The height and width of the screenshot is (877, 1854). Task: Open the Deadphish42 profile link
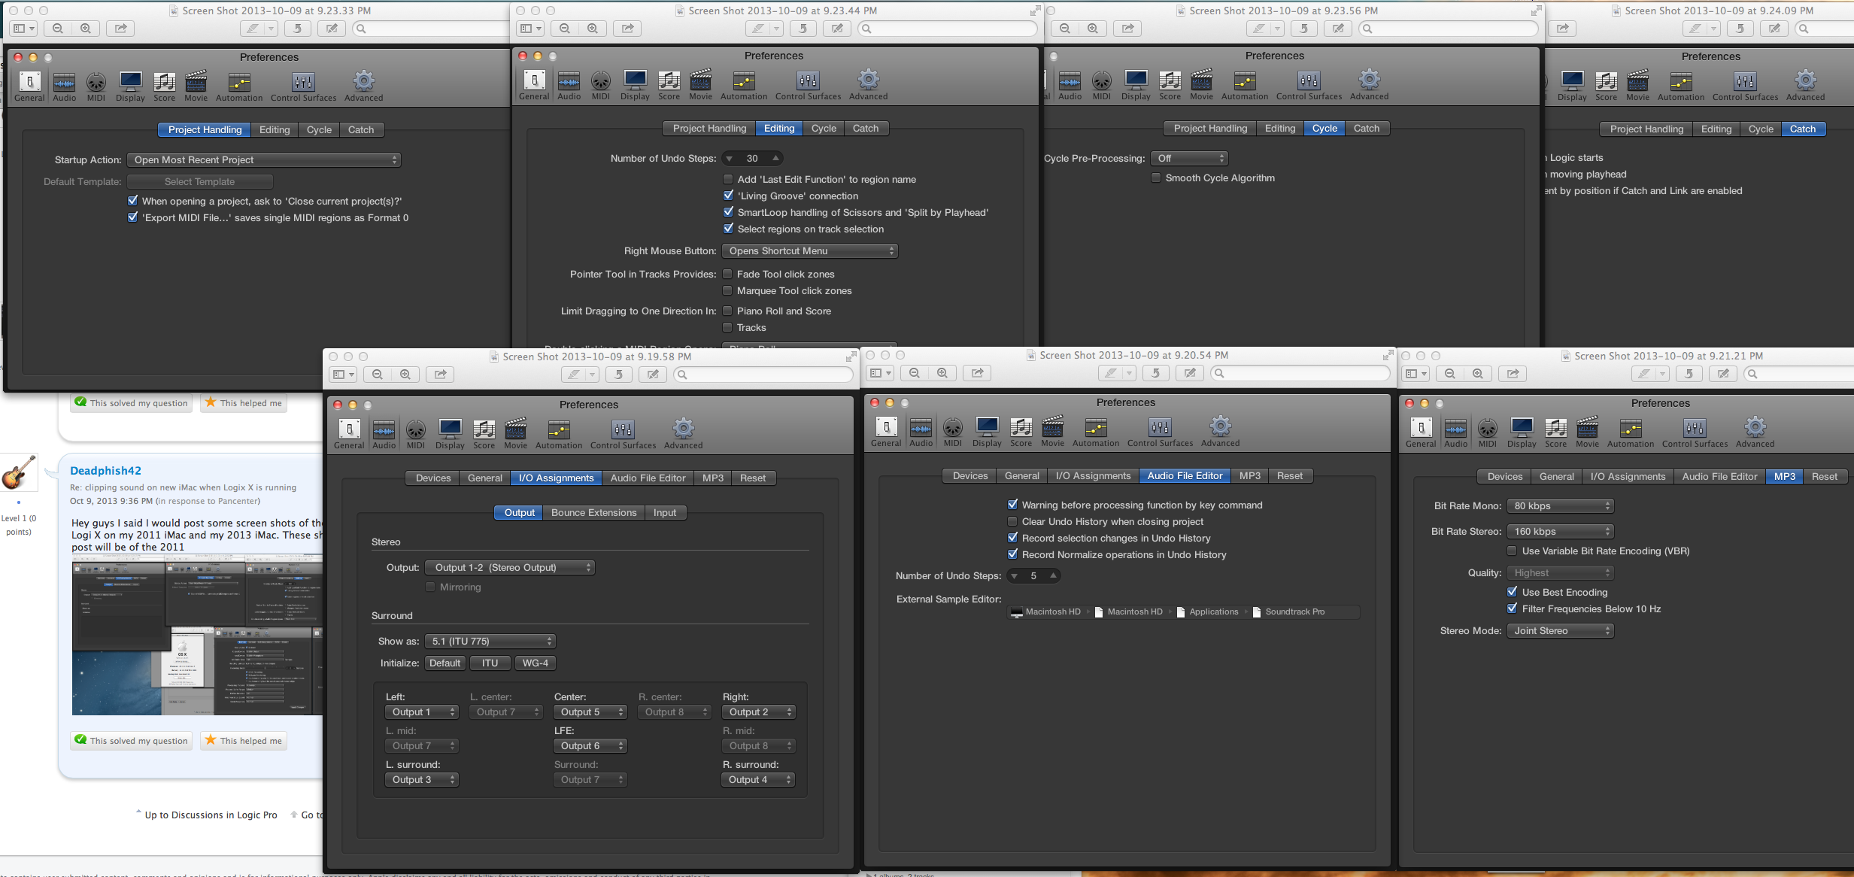coord(105,470)
